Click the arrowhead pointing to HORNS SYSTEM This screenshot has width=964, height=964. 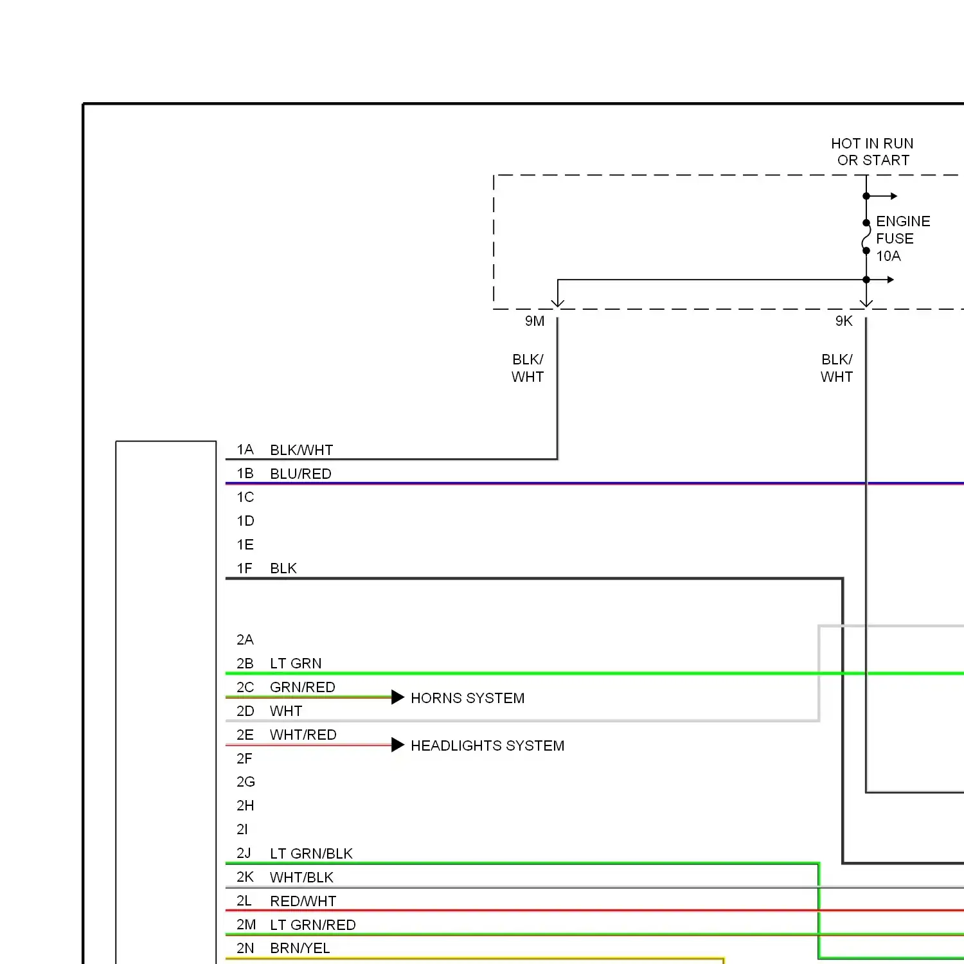coord(398,697)
